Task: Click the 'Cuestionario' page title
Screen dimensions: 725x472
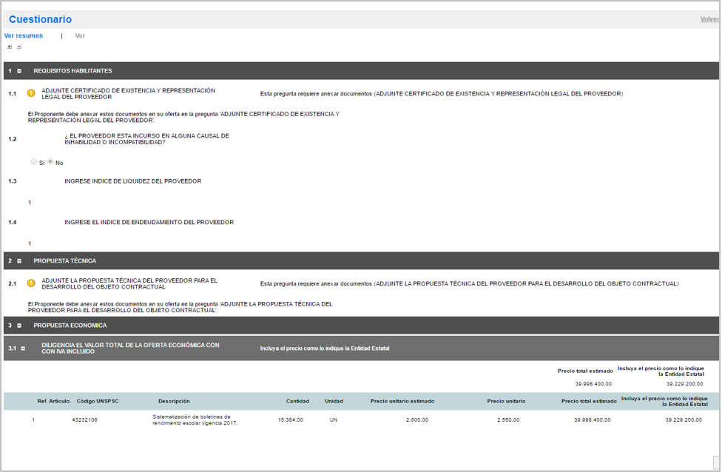Action: coord(40,19)
